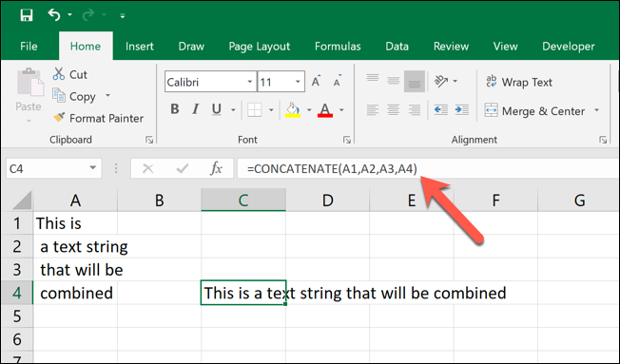Decrease cell indent
The height and width of the screenshot is (364, 620).
(x=441, y=109)
